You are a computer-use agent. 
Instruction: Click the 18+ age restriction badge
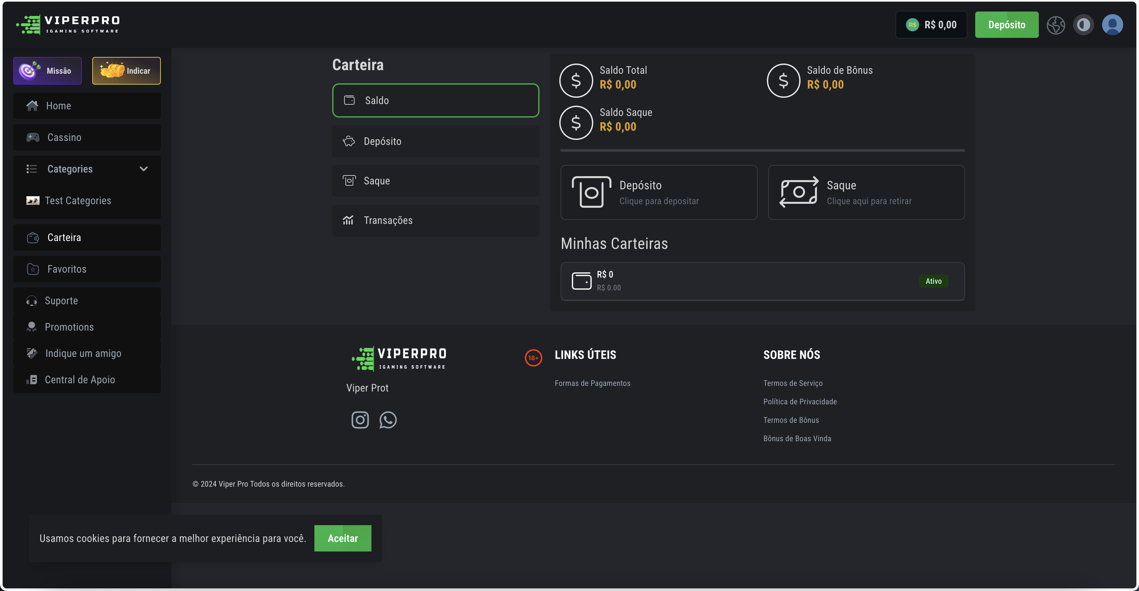pos(533,357)
